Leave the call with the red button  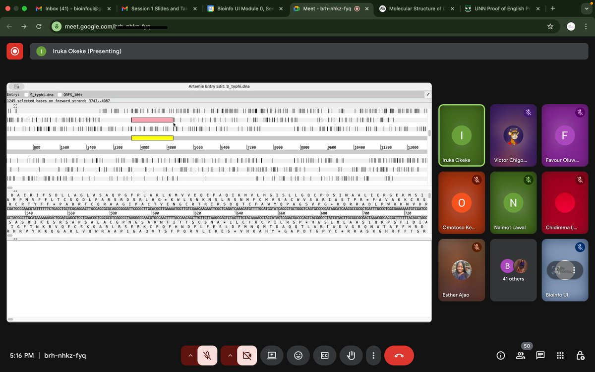(x=399, y=355)
